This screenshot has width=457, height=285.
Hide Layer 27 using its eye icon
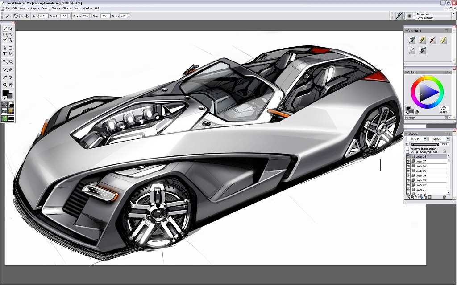point(408,161)
